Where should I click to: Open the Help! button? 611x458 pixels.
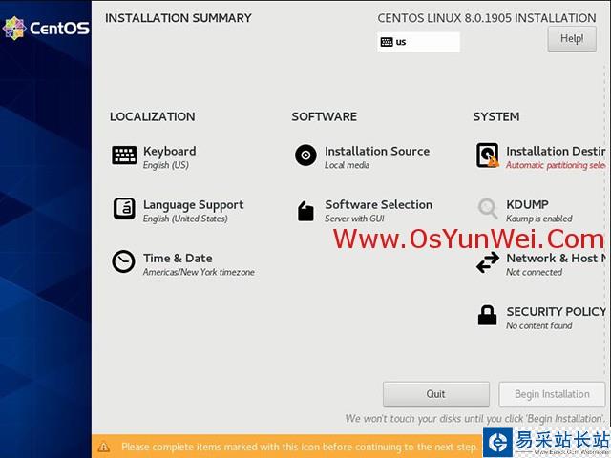pyautogui.click(x=572, y=39)
